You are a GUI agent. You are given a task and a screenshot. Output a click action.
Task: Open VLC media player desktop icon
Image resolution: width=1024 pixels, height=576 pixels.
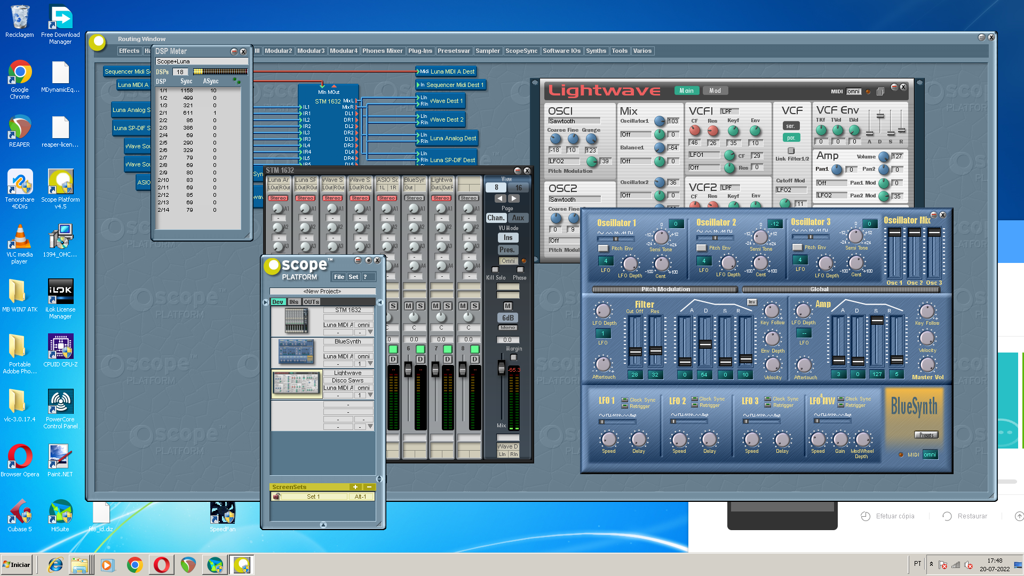20,244
